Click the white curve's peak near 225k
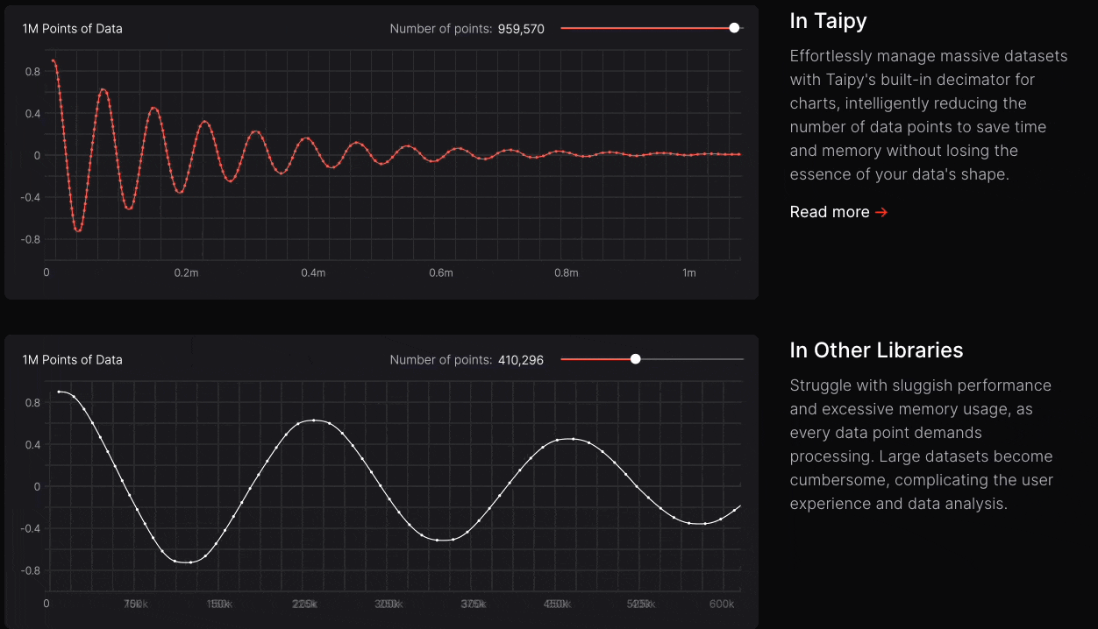 [x=314, y=421]
